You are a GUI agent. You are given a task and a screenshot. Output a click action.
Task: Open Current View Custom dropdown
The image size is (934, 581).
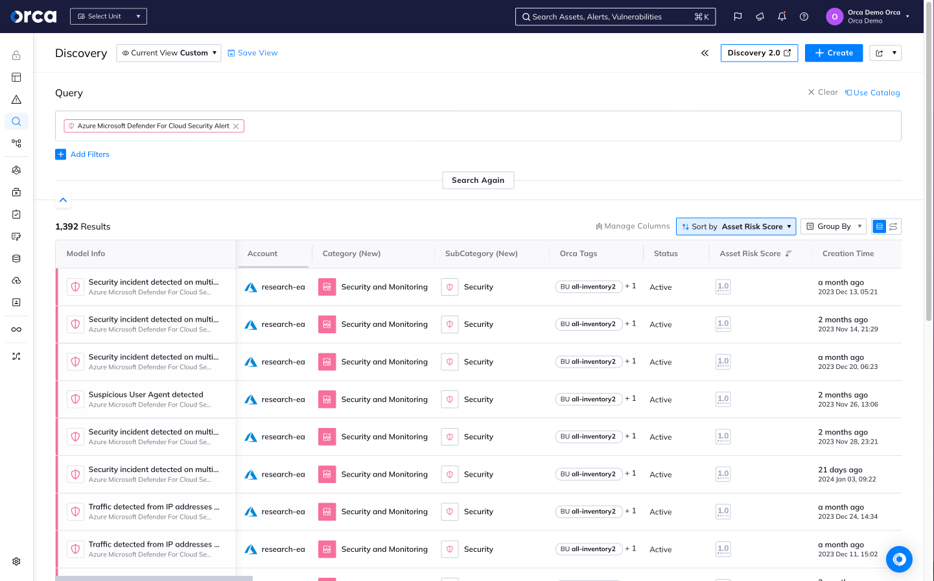169,53
